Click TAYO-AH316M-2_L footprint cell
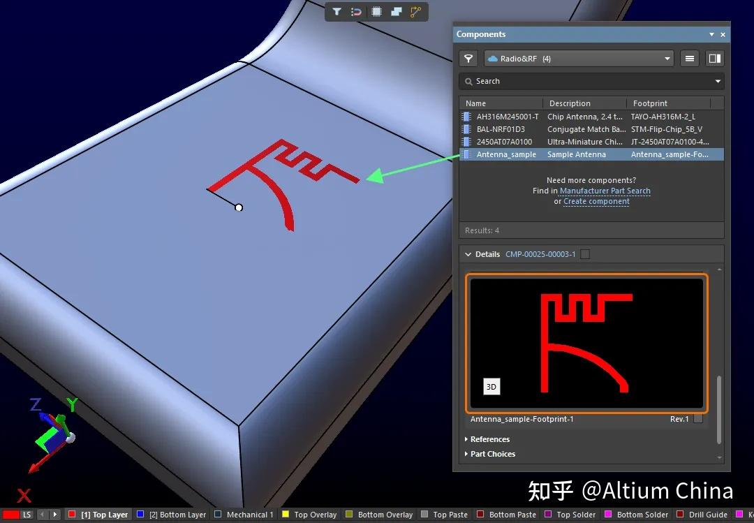 663,117
